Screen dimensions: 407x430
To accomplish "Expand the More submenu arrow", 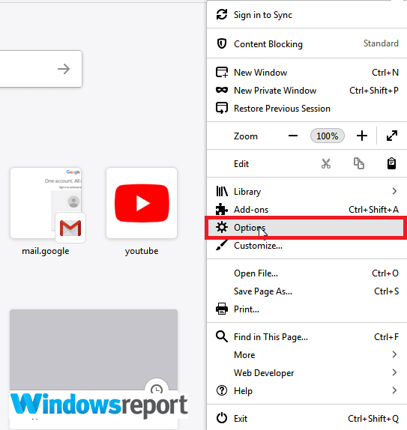I will 394,354.
